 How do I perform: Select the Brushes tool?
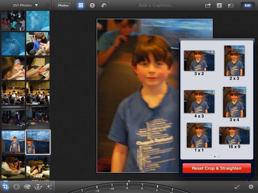pos(38,187)
